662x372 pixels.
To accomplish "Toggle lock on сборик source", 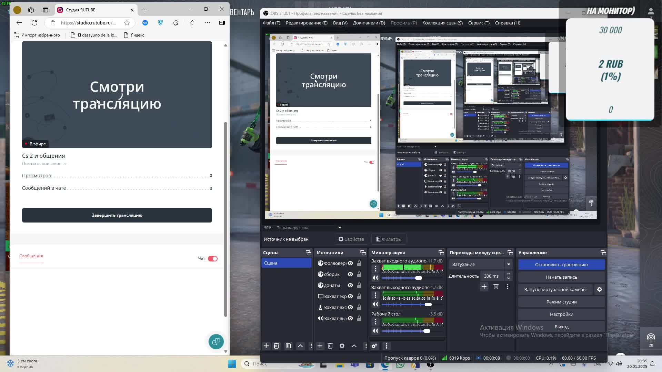I will pyautogui.click(x=359, y=274).
